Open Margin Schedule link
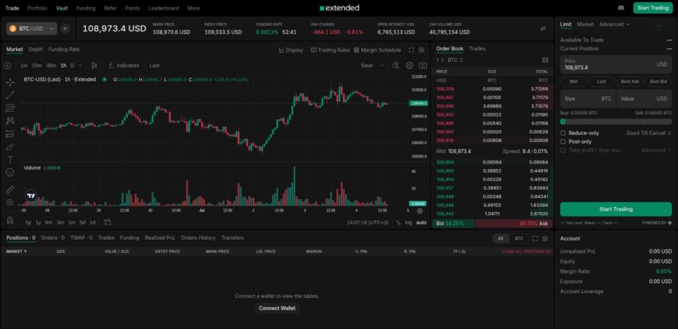 pyautogui.click(x=377, y=50)
